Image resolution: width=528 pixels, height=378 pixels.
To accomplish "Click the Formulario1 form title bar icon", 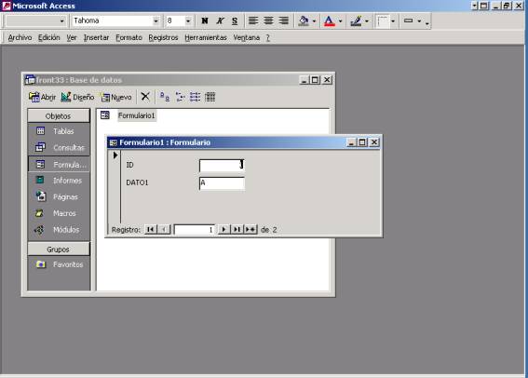I will click(x=114, y=142).
